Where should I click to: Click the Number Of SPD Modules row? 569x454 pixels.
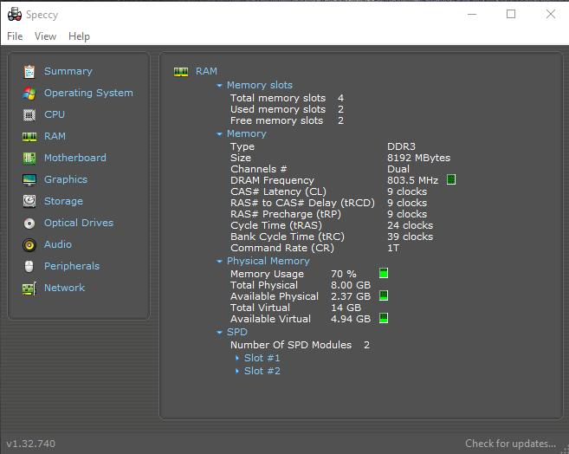point(301,345)
